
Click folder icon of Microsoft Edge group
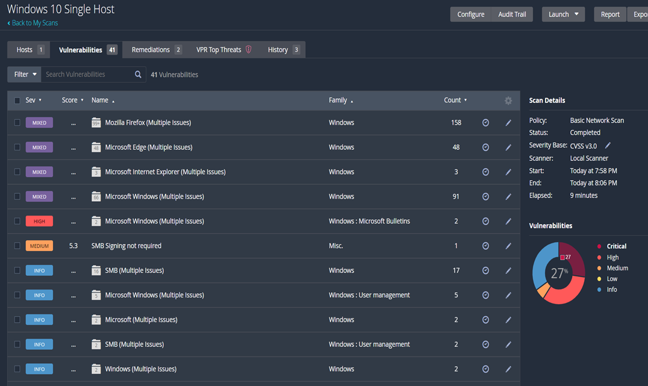pos(96,147)
